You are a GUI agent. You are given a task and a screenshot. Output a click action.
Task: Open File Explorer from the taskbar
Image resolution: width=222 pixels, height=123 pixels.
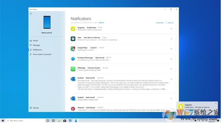tap(59, 121)
